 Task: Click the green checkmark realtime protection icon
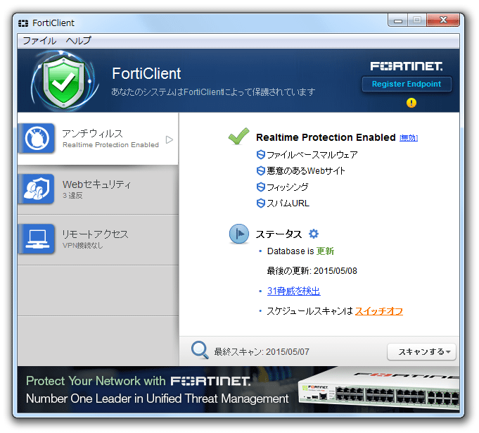(x=239, y=136)
